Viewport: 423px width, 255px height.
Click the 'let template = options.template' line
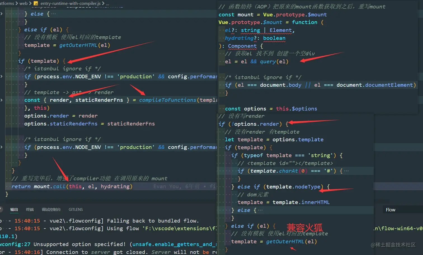click(274, 140)
